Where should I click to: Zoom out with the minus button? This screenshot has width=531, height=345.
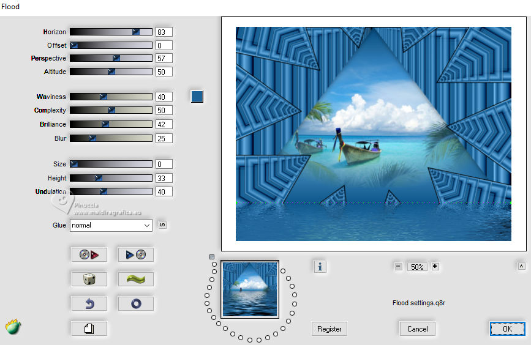(x=398, y=267)
